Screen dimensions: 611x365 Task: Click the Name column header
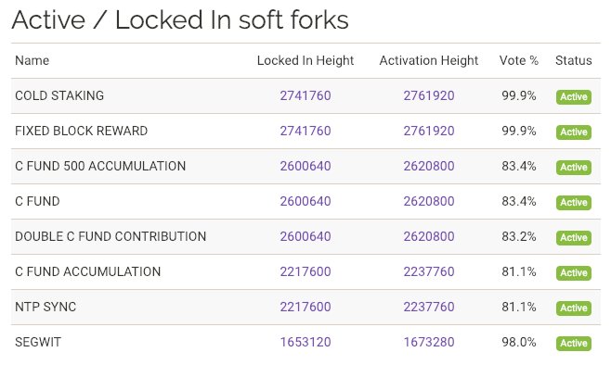(x=32, y=60)
